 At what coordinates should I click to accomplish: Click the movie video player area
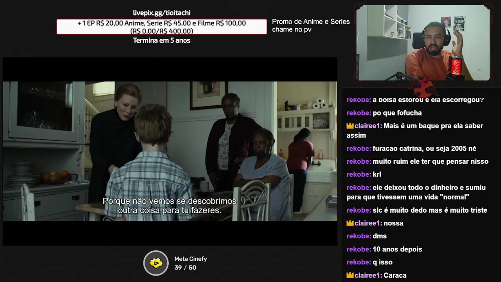pyautogui.click(x=170, y=151)
